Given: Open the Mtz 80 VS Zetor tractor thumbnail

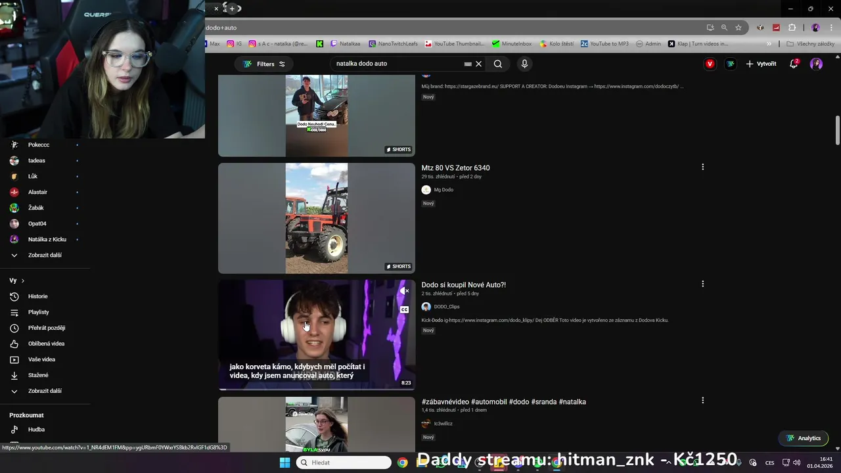Looking at the screenshot, I should (x=317, y=218).
